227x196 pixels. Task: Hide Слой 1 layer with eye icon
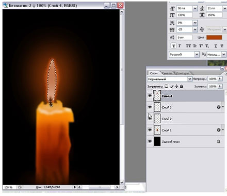[x=150, y=130]
